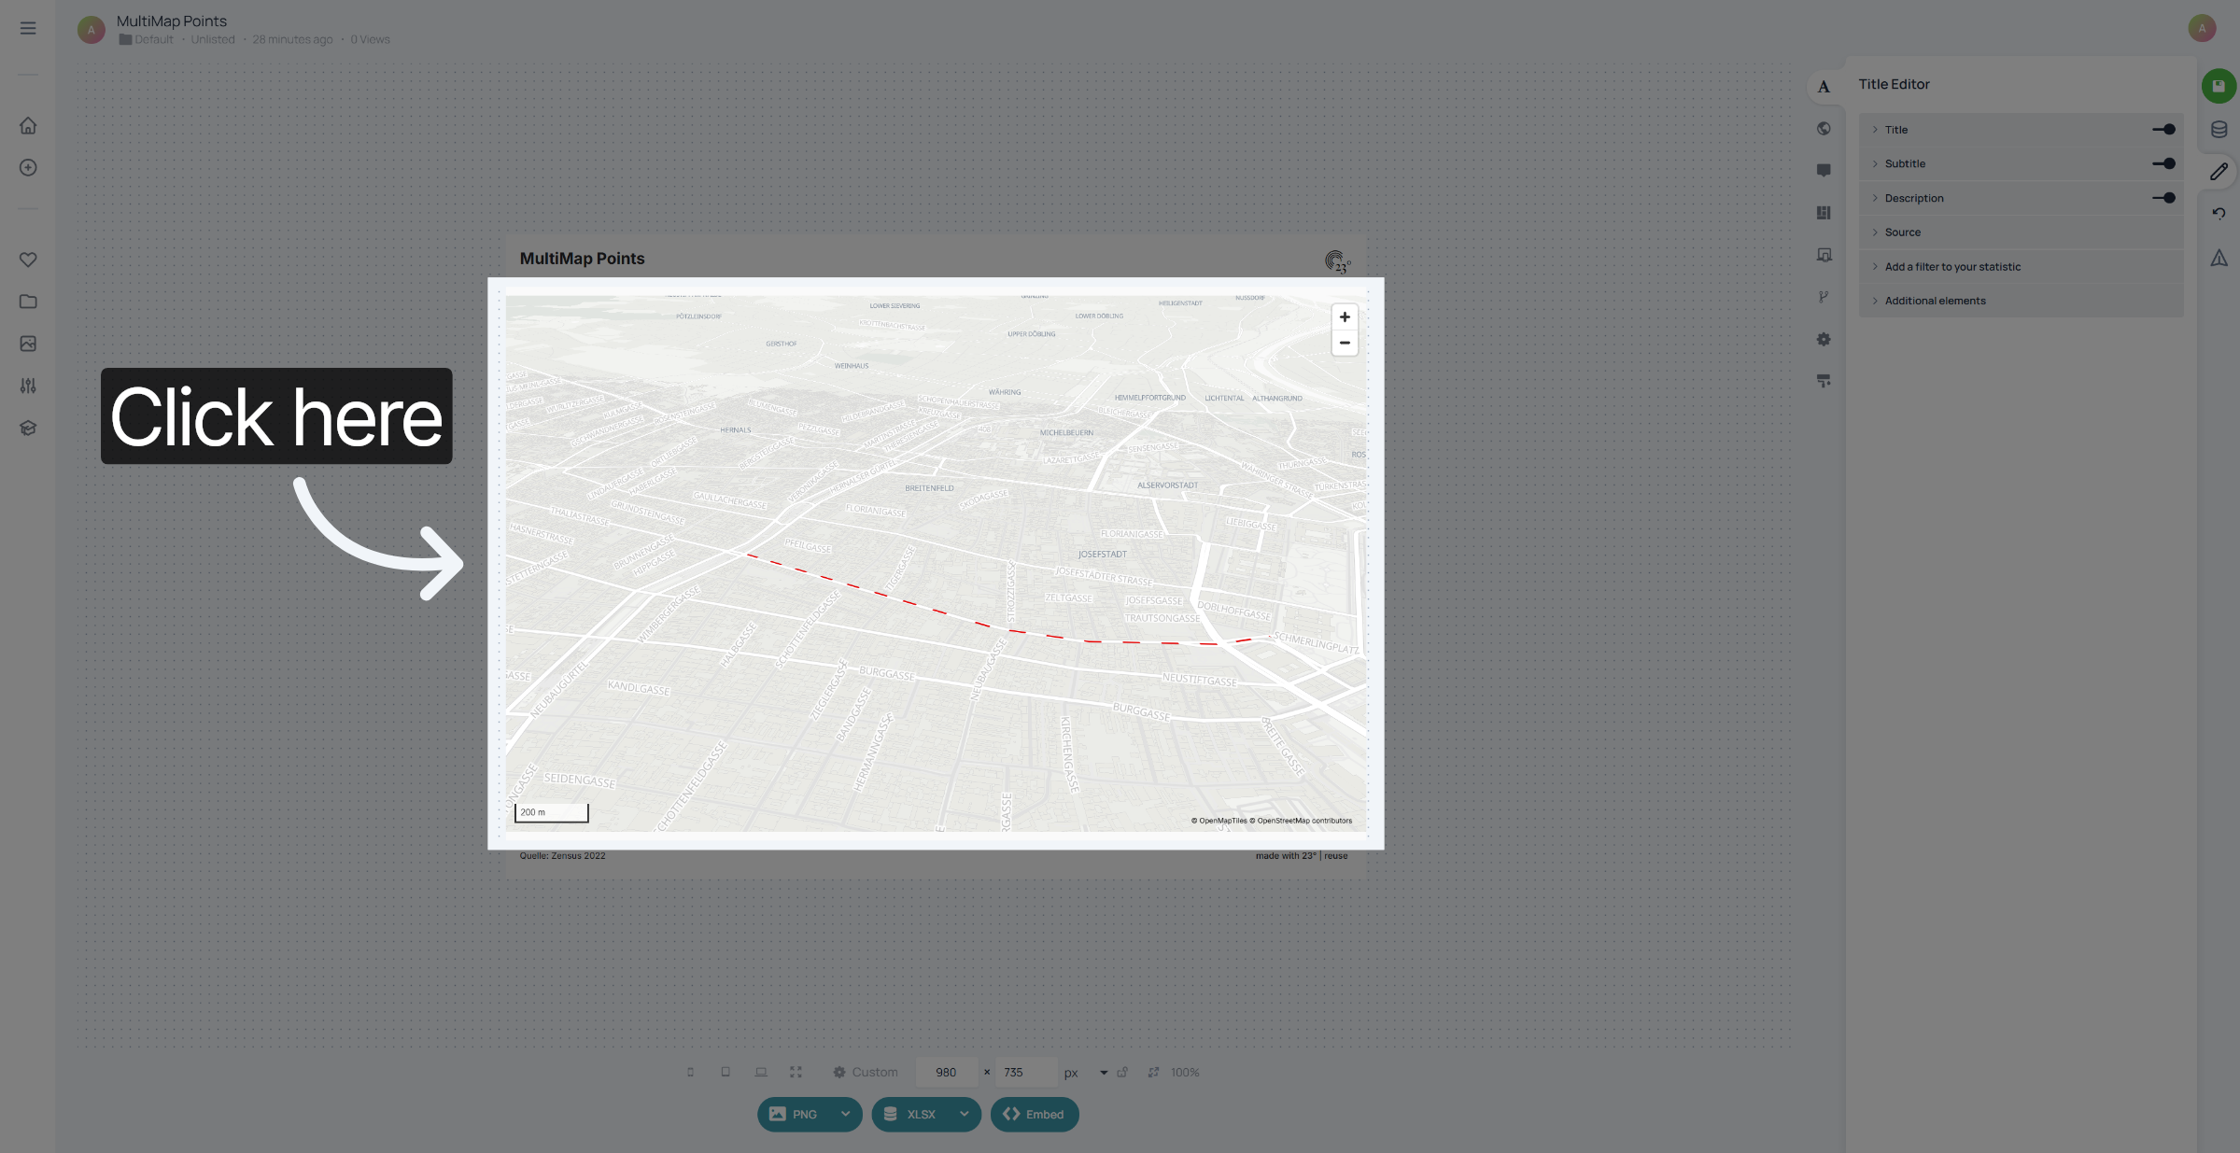The image size is (2240, 1153).
Task: Toggle the Subtitle switch
Action: 2163,163
